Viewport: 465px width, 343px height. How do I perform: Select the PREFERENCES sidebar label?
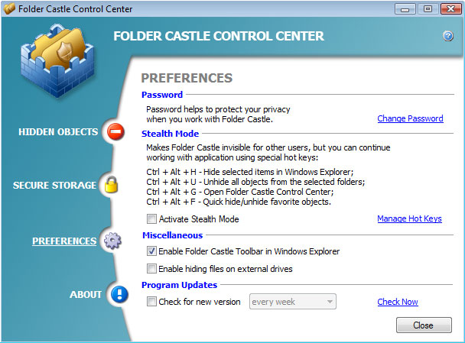tap(64, 241)
